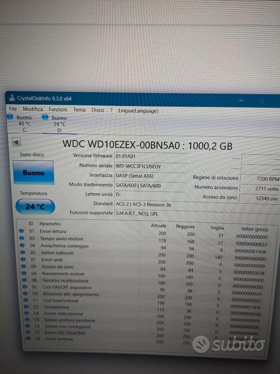Viewport: 280px width, 374px height.
Task: Open the Funzioni menu
Action: pyautogui.click(x=58, y=109)
